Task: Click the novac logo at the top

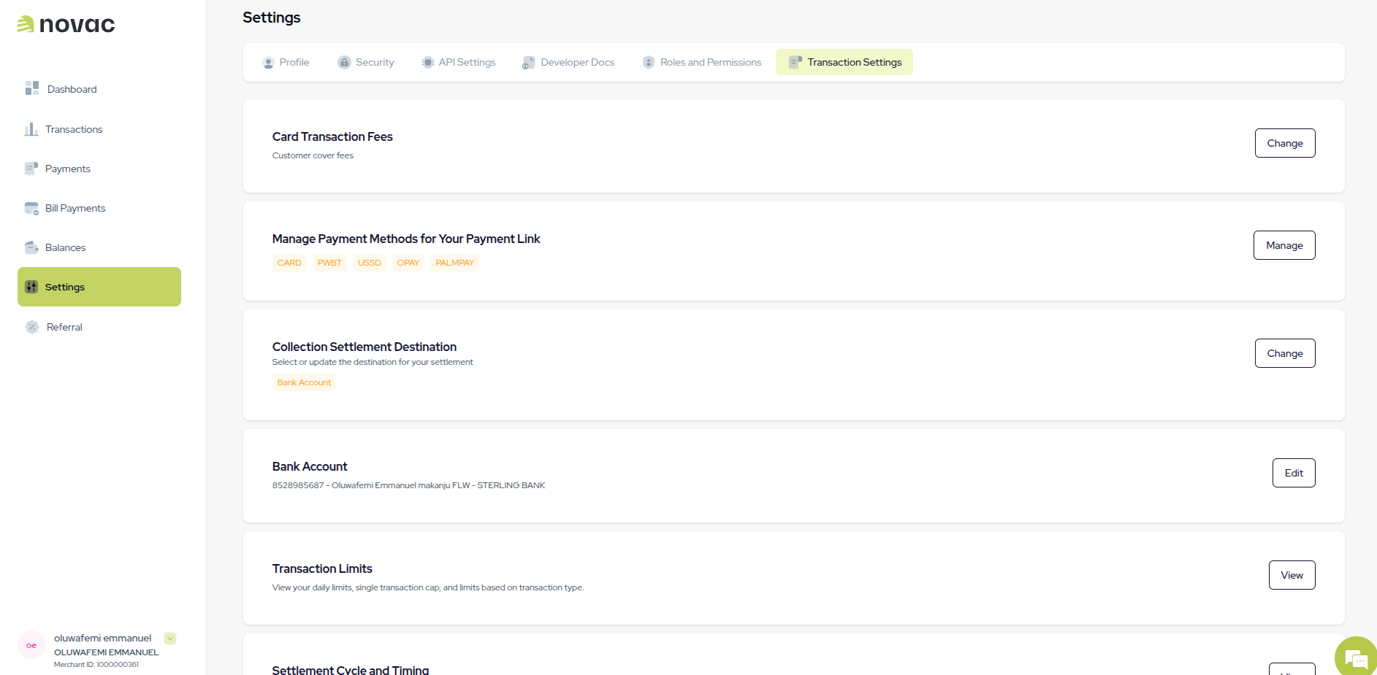Action: tap(64, 23)
